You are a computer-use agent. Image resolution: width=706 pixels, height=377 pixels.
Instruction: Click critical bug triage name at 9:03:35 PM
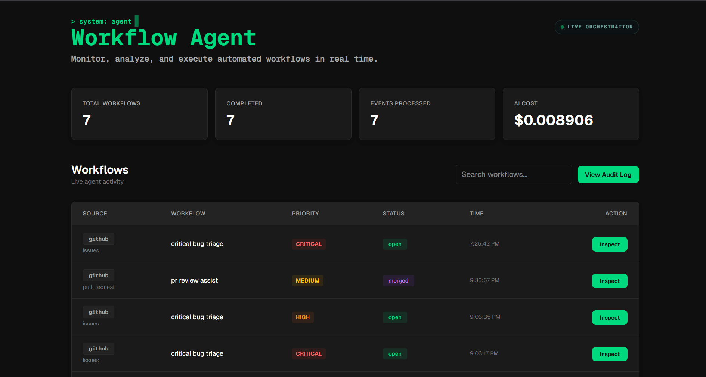point(197,317)
